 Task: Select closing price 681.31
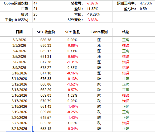click(46, 56)
